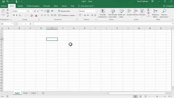Increase decimal places
The image size is (174, 98).
(92, 15)
